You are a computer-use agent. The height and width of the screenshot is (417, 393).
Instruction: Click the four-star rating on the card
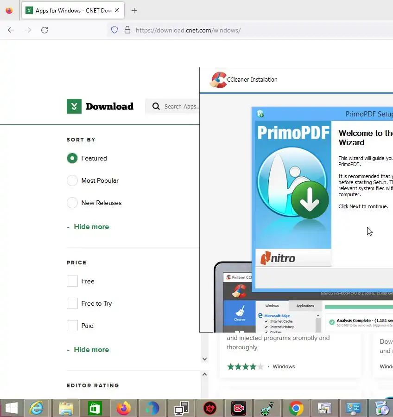pos(245,367)
